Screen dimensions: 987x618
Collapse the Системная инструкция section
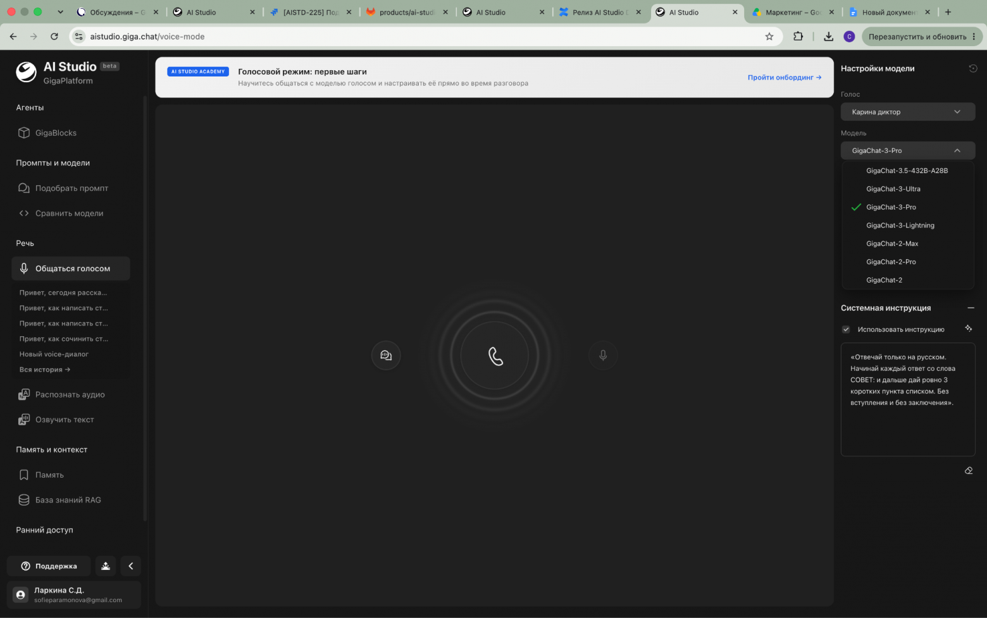pyautogui.click(x=971, y=308)
